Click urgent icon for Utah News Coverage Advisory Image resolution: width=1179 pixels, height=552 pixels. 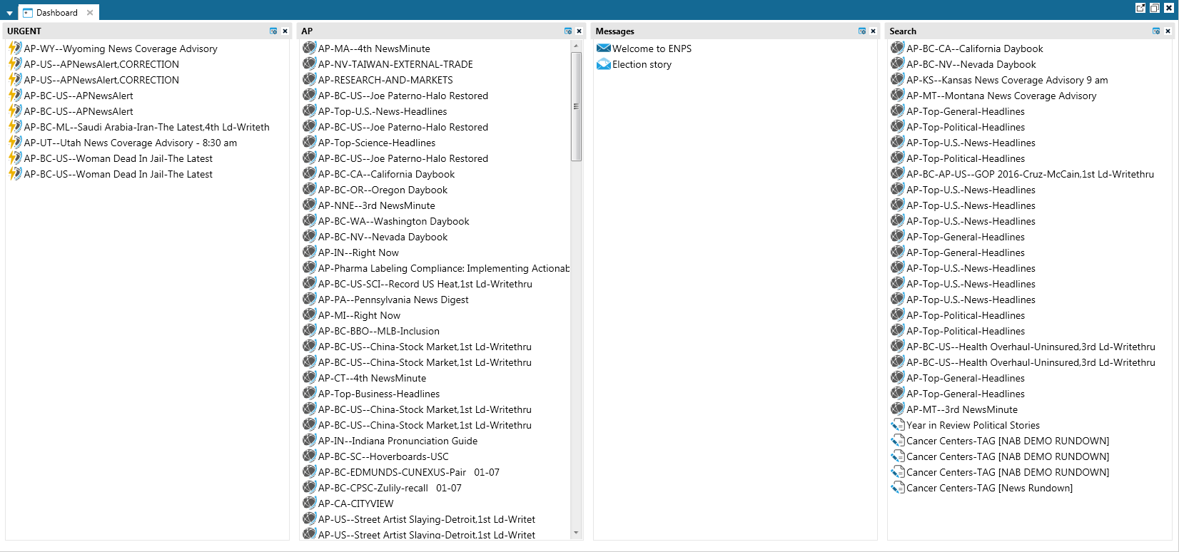(x=15, y=143)
